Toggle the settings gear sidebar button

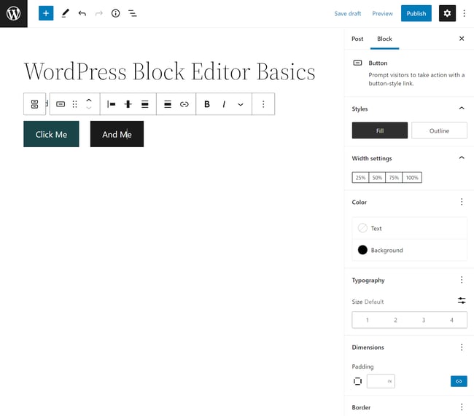447,13
